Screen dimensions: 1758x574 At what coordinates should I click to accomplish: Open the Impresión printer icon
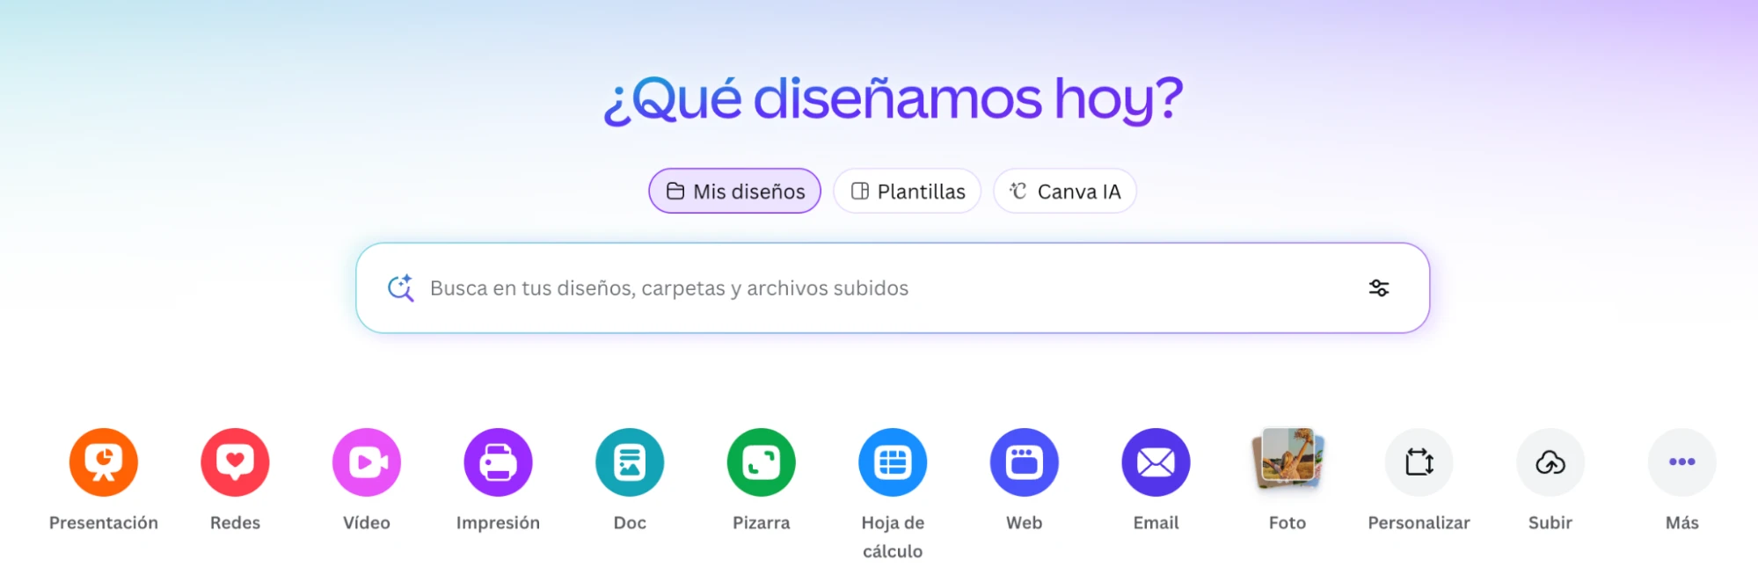[498, 462]
